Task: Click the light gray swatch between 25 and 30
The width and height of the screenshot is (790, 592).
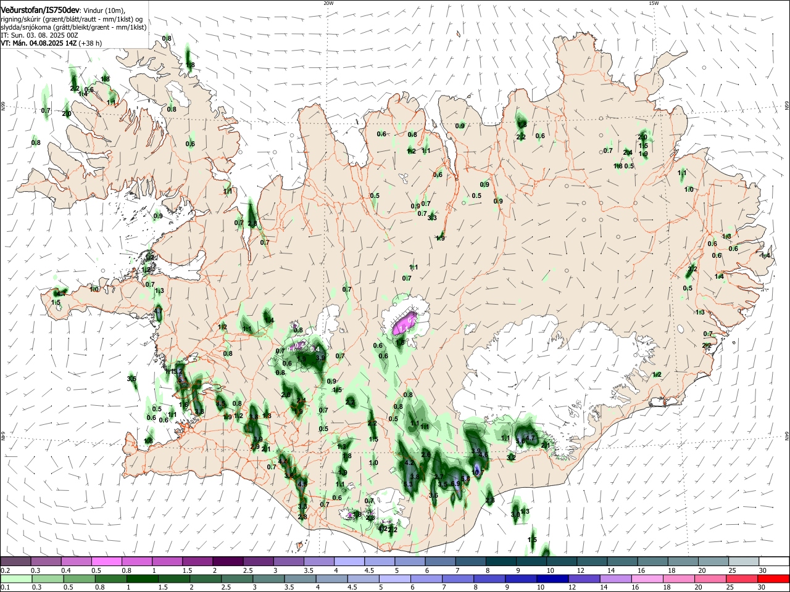Action: (744, 561)
